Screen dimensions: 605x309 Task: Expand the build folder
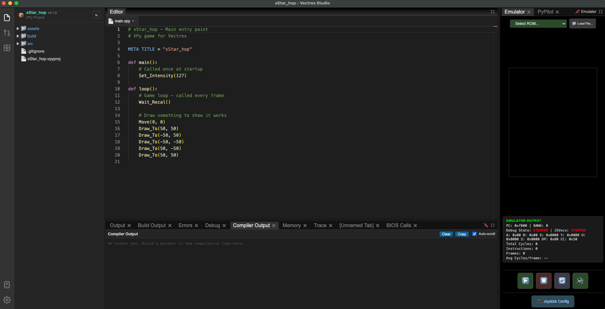click(x=18, y=36)
